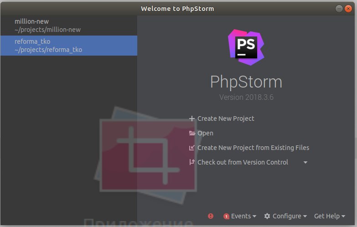This screenshot has width=357, height=227.
Task: Open the Get Help dropdown menu
Action: (330, 216)
